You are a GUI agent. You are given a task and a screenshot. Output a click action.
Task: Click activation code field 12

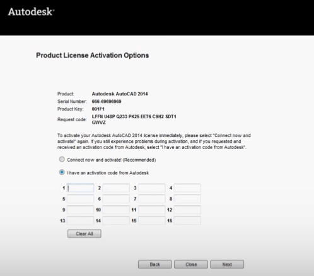tap(187, 210)
